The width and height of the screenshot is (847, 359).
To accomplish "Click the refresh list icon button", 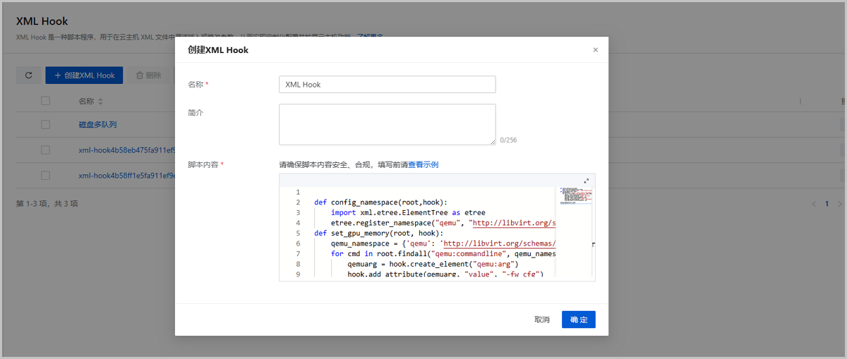I will 28,75.
